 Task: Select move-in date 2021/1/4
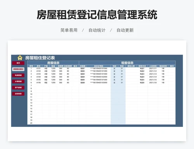[x=153, y=77]
